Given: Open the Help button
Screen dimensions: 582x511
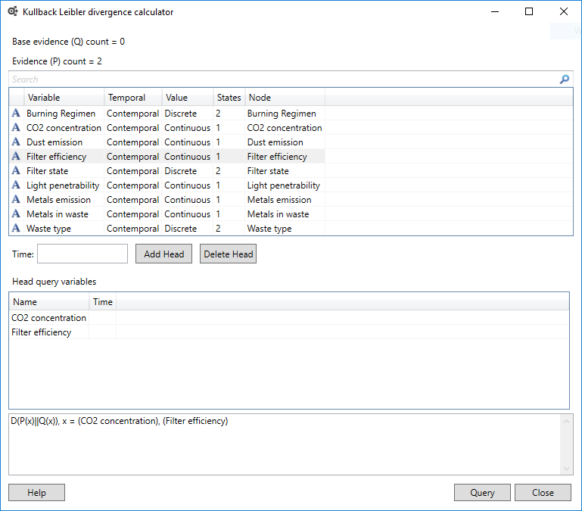Looking at the screenshot, I should pyautogui.click(x=36, y=493).
